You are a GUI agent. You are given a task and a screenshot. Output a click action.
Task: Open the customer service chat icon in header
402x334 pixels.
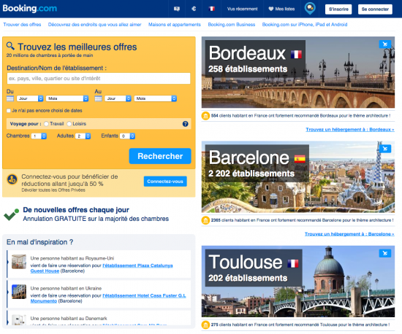[177, 9]
